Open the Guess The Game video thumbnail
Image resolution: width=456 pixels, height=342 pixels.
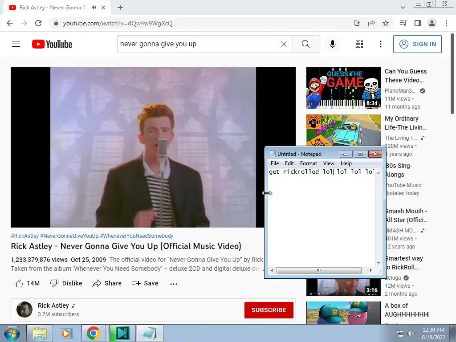(x=343, y=88)
